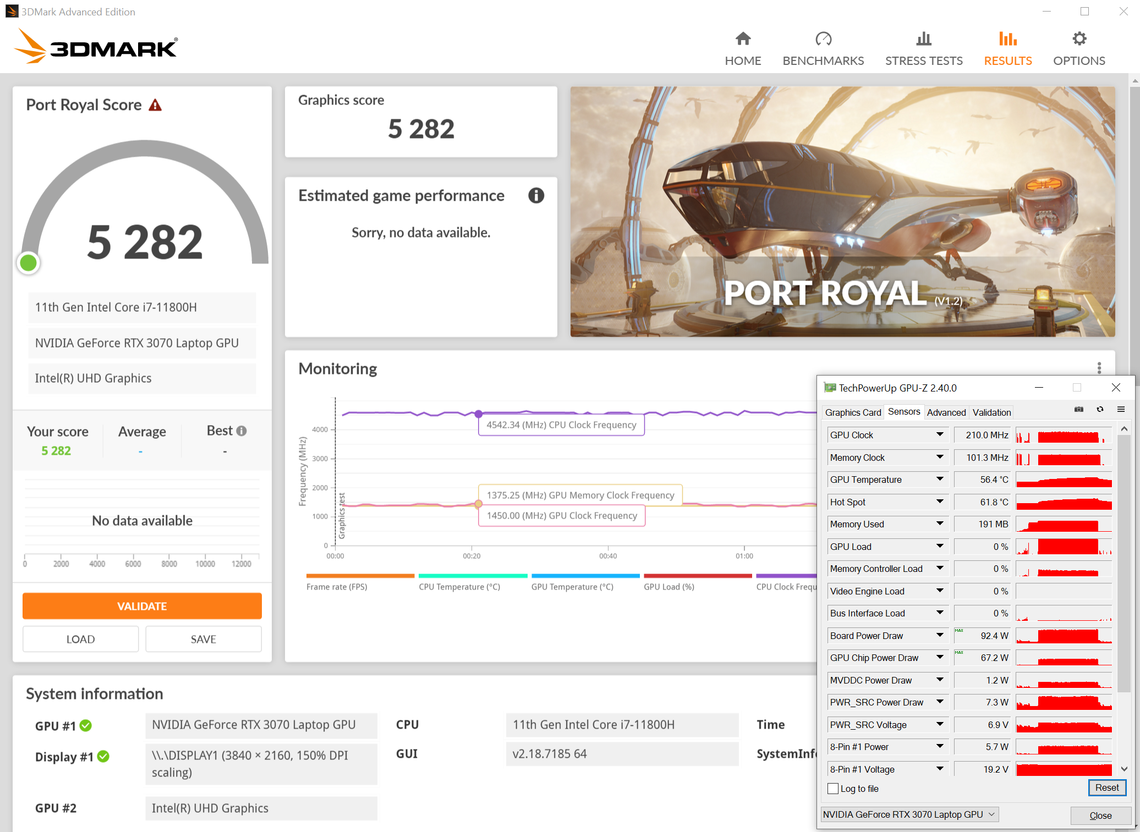This screenshot has height=832, width=1140.
Task: Open the Home section icon
Action: tap(743, 39)
